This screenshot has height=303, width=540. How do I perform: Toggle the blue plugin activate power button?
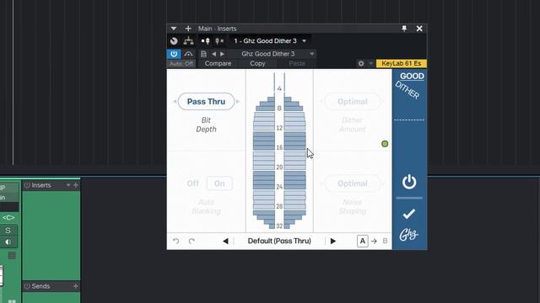coord(174,54)
